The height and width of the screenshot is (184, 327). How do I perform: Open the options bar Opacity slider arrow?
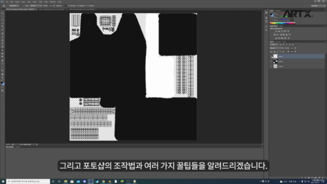pyautogui.click(x=54, y=6)
